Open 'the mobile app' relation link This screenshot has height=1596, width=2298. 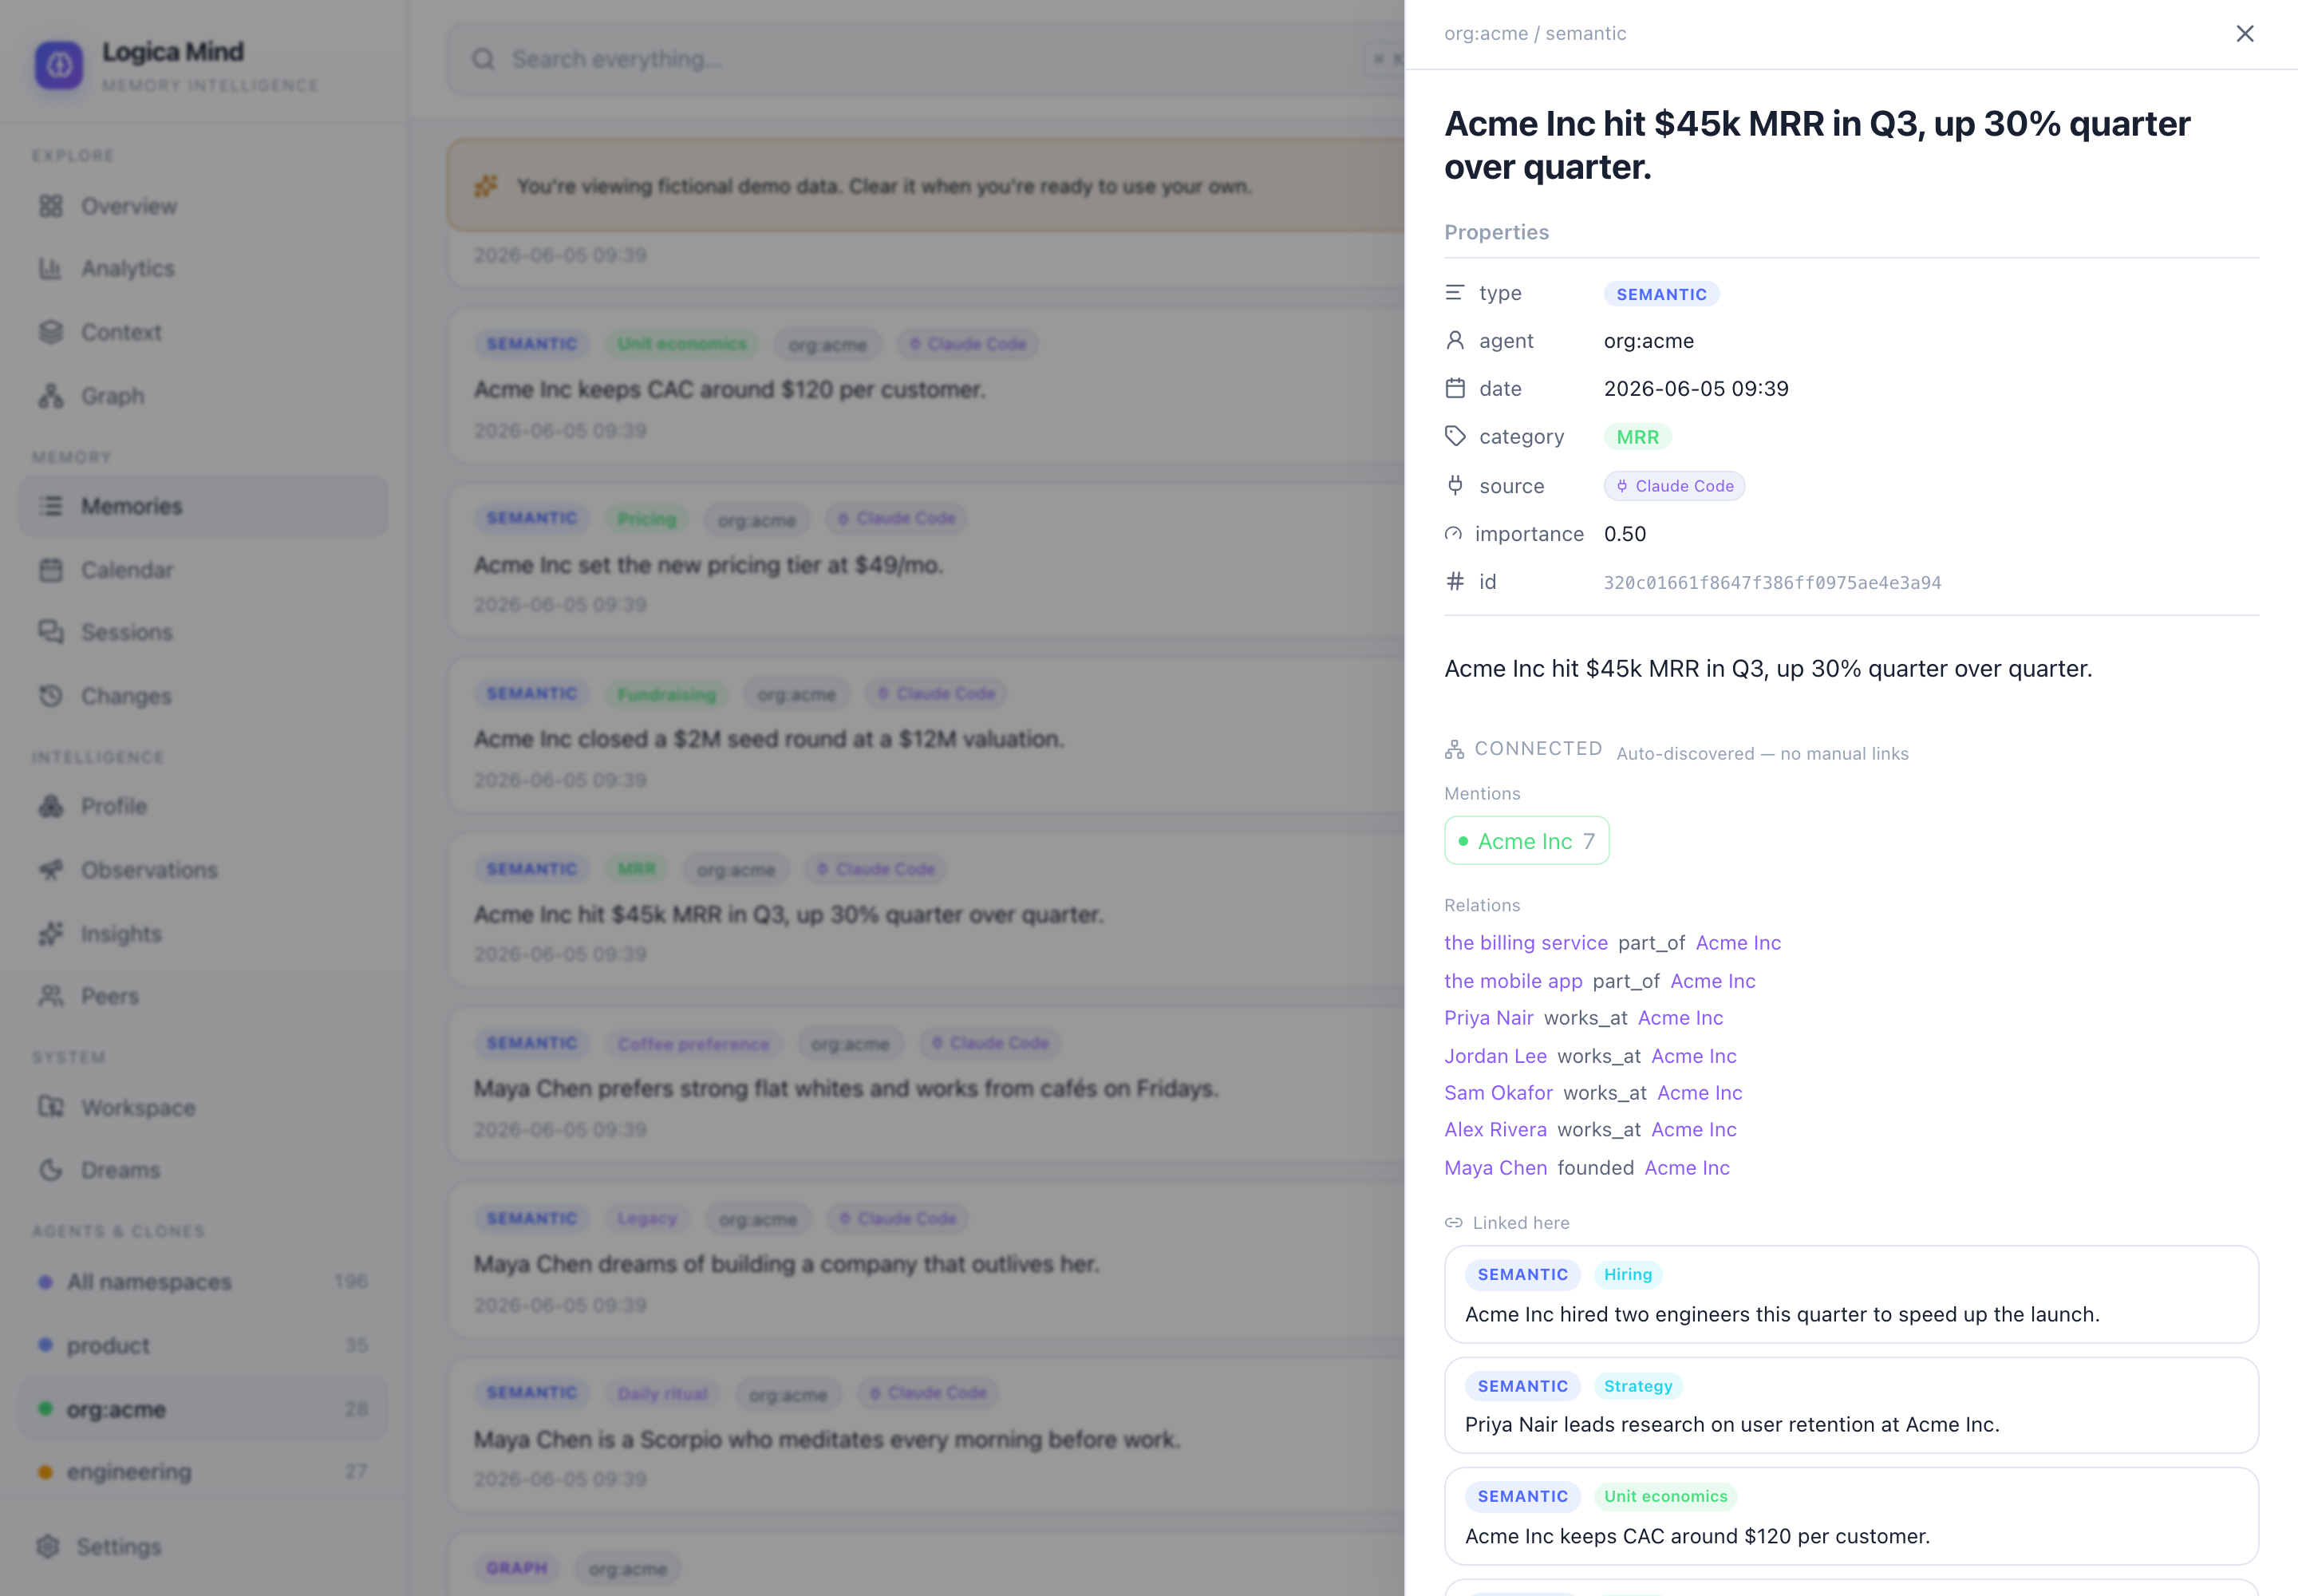[1513, 981]
